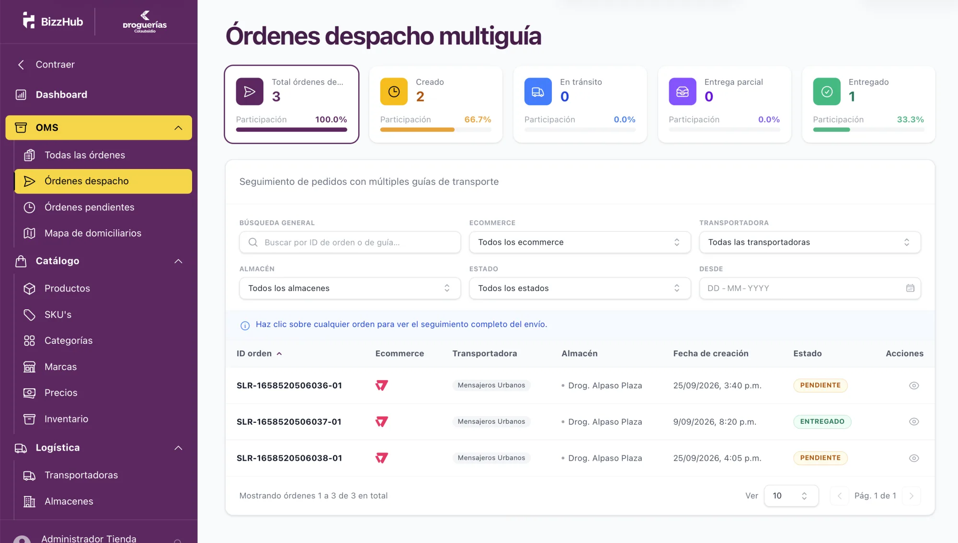This screenshot has width=958, height=543.
Task: Click the Entregado green progress bar
Action: coord(832,129)
